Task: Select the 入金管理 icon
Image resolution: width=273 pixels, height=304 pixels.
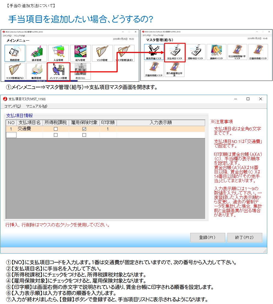Action: 58,53
